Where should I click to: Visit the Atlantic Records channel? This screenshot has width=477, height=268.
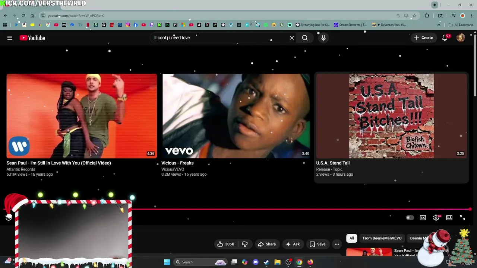pyautogui.click(x=20, y=169)
